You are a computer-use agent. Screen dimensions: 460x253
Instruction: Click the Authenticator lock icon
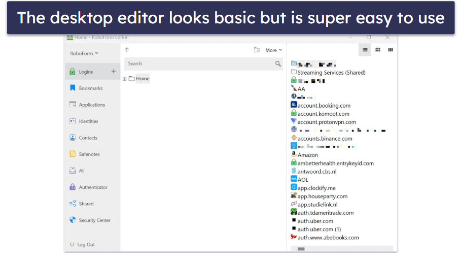click(x=73, y=187)
